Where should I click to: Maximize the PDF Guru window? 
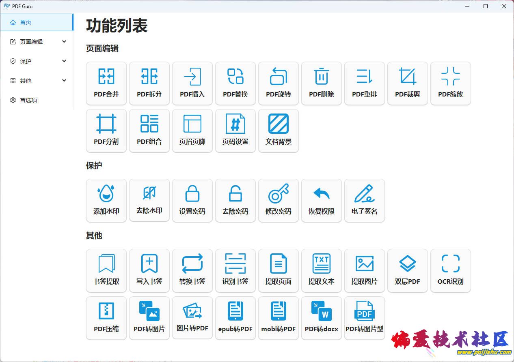click(x=486, y=6)
